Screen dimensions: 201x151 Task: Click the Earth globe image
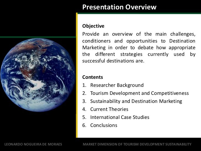coord(38,75)
